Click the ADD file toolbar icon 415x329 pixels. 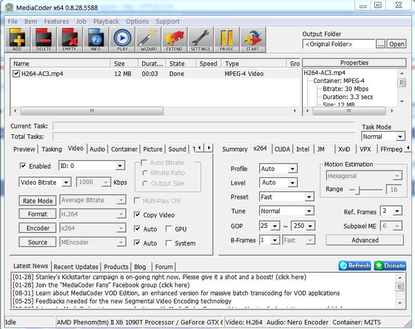17,40
